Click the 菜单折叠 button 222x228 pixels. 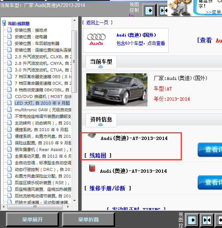tap(89, 220)
